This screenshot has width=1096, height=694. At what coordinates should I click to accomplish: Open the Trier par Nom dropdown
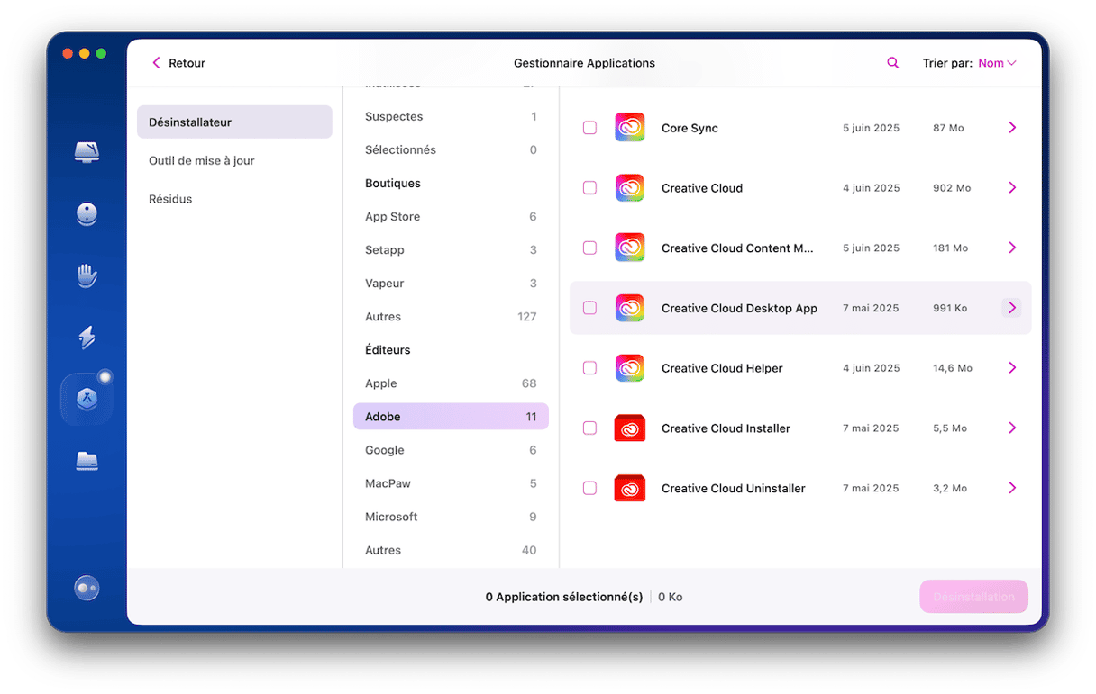point(997,63)
